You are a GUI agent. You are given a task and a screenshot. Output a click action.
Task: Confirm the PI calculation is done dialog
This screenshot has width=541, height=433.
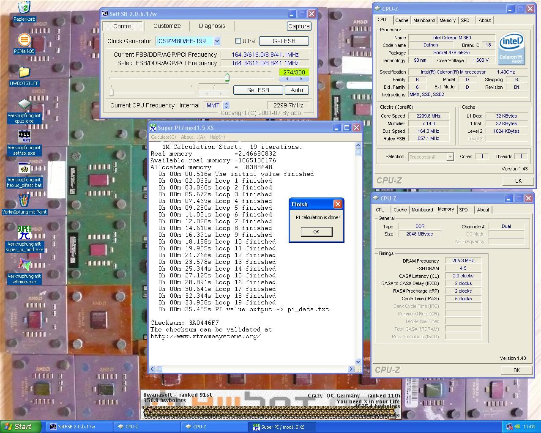[x=316, y=232]
